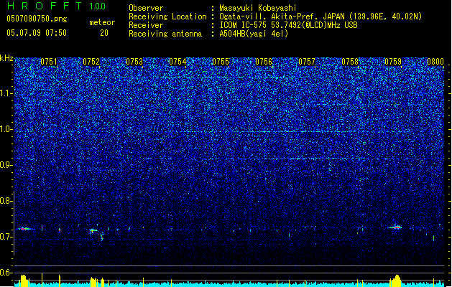Click the 'Receiver' field label

[x=146, y=25]
